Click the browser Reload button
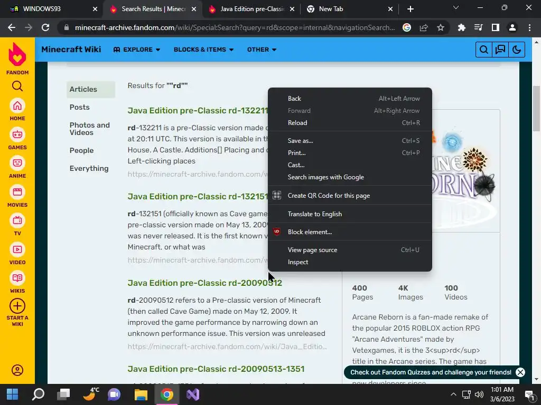 [45, 27]
